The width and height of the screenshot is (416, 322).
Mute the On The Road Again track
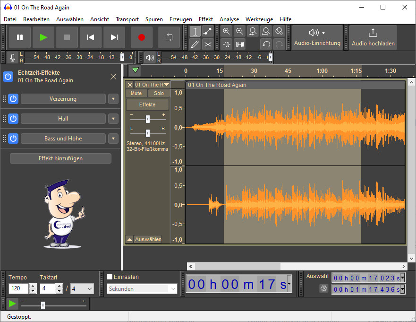(136, 93)
